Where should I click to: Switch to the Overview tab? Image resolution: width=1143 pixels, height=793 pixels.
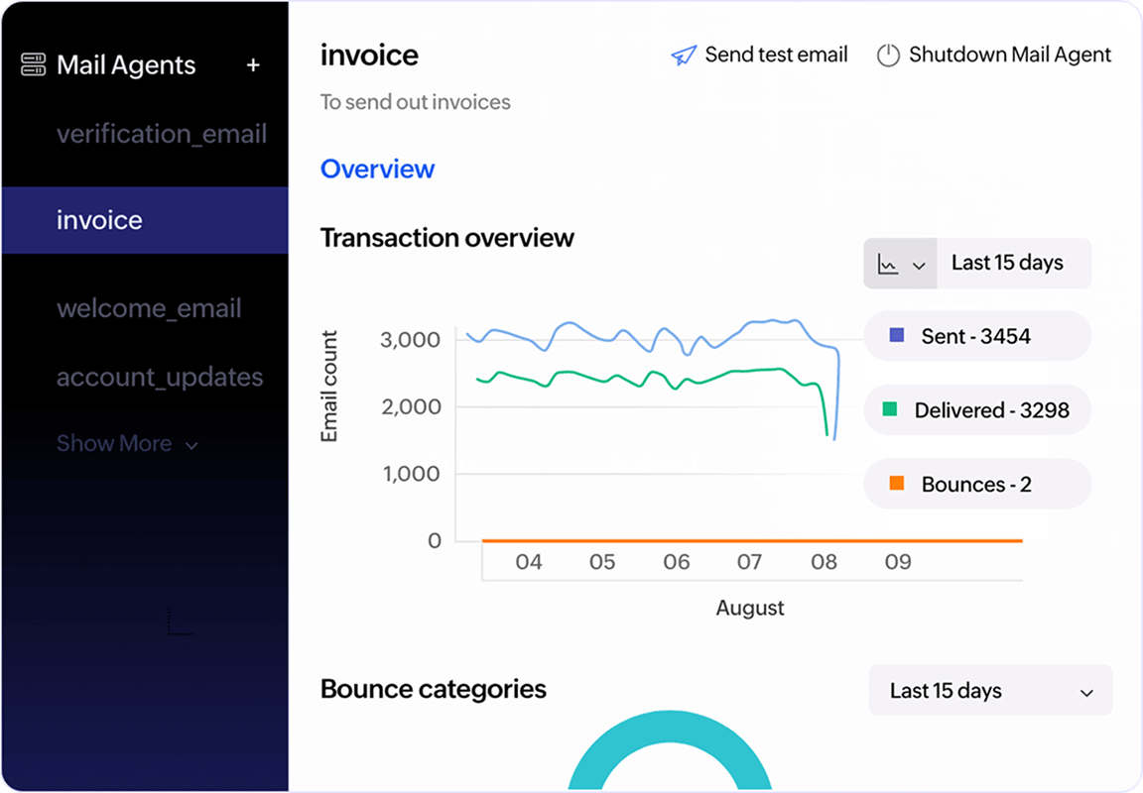[x=377, y=169]
